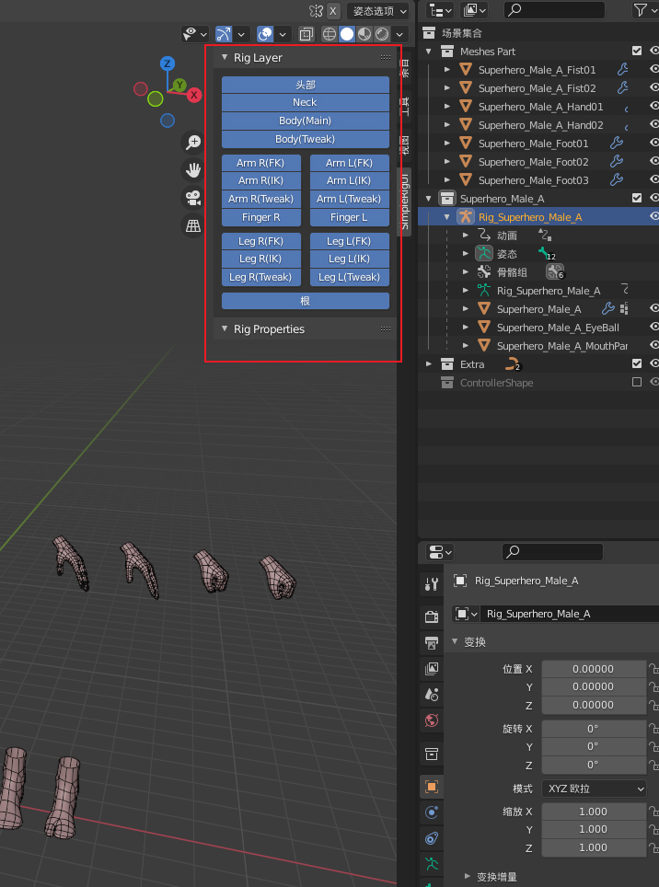
Task: Open the Scene properties tab
Action: pos(431,694)
